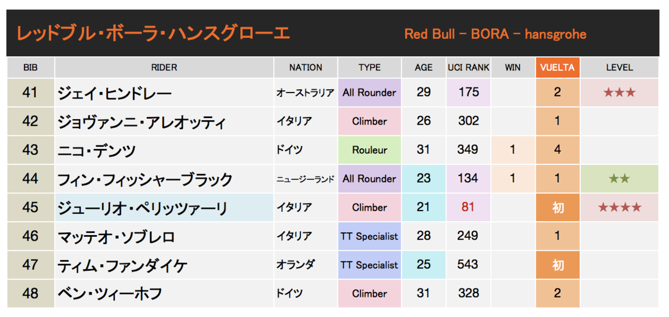Viewport: 669px width, 317px height.
Task: Click bib number 48
Action: click(30, 293)
